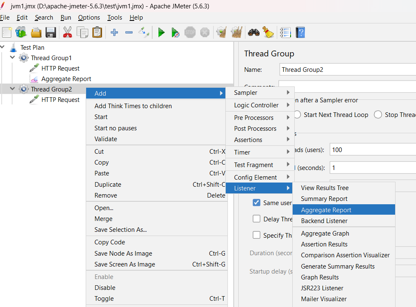This screenshot has height=307, width=416.
Task: Choose Backend Listener entry
Action: [344, 221]
